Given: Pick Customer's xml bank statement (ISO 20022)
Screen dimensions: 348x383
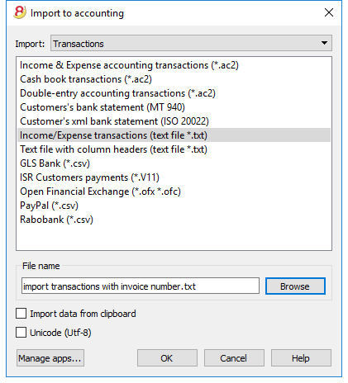Looking at the screenshot, I should [x=174, y=121].
